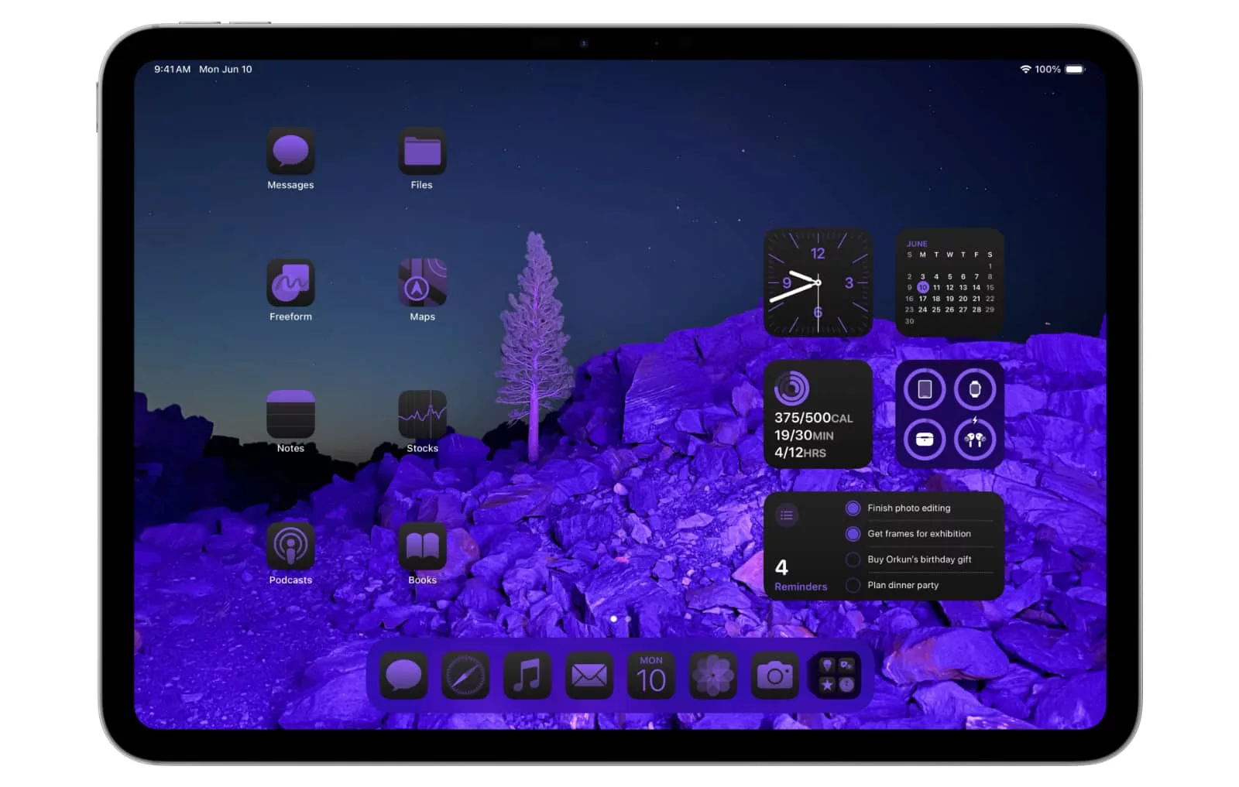Launch the Stocks app
The height and width of the screenshot is (787, 1239).
(x=422, y=414)
